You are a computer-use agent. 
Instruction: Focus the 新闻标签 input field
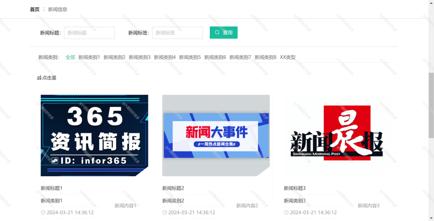click(x=178, y=33)
